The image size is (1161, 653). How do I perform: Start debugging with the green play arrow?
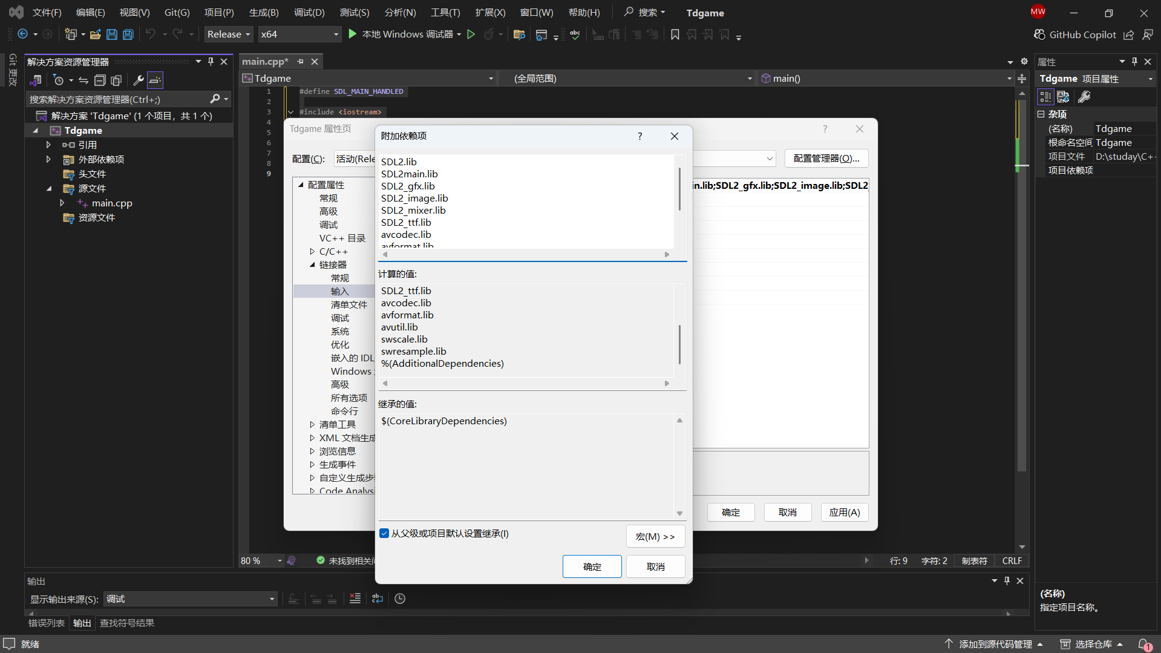[x=353, y=34]
